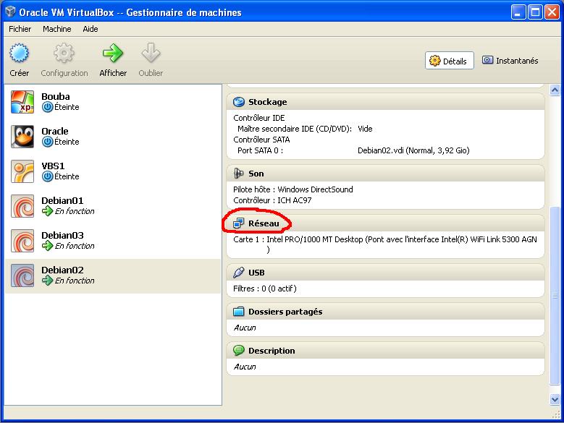Click the Pilote hôte Windows DirectSound line

[x=292, y=189]
